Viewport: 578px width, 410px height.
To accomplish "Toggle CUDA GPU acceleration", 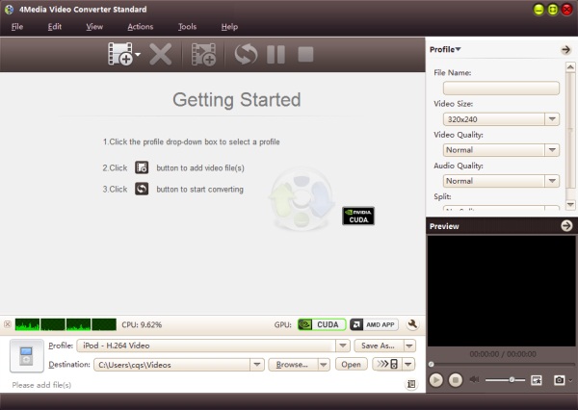I will click(x=321, y=325).
